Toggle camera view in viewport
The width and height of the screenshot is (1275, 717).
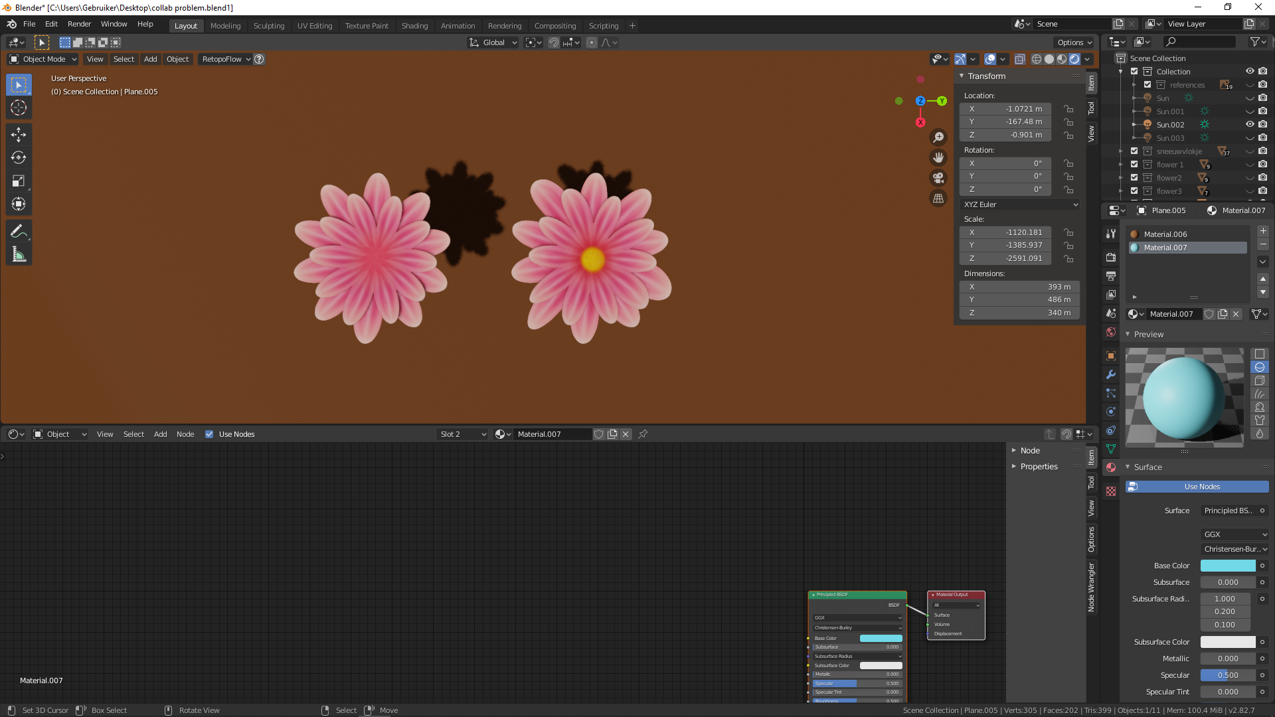(938, 178)
